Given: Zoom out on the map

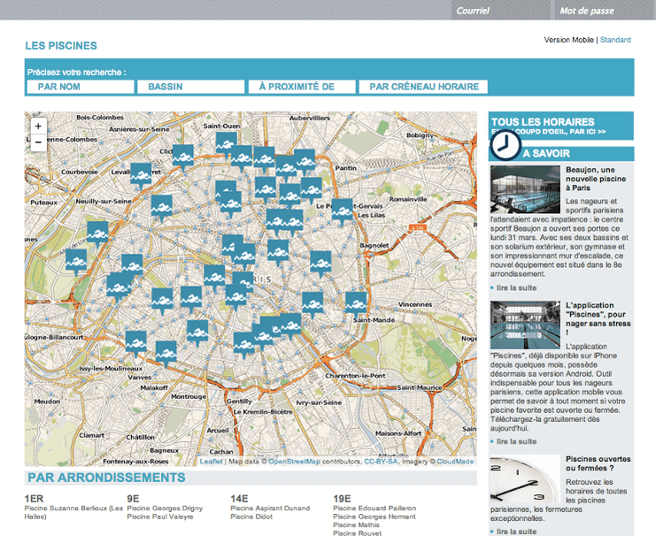Looking at the screenshot, I should tap(38, 143).
